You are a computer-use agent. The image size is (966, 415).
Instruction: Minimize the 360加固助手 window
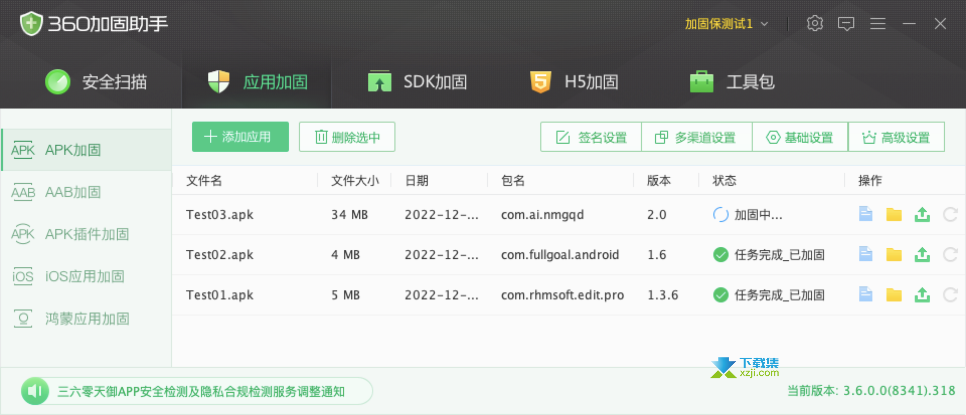click(x=909, y=24)
